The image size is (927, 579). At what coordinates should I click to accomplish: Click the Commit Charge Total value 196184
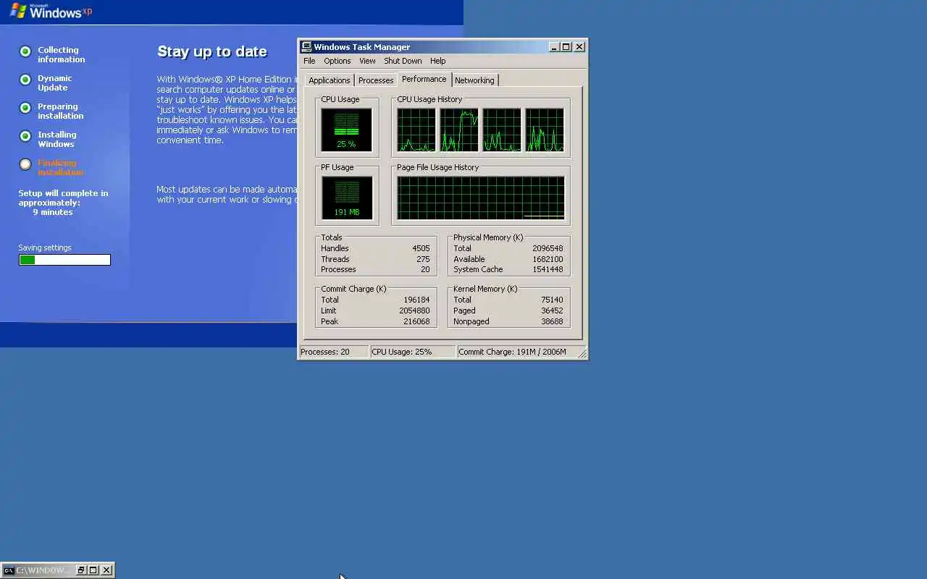tap(416, 300)
